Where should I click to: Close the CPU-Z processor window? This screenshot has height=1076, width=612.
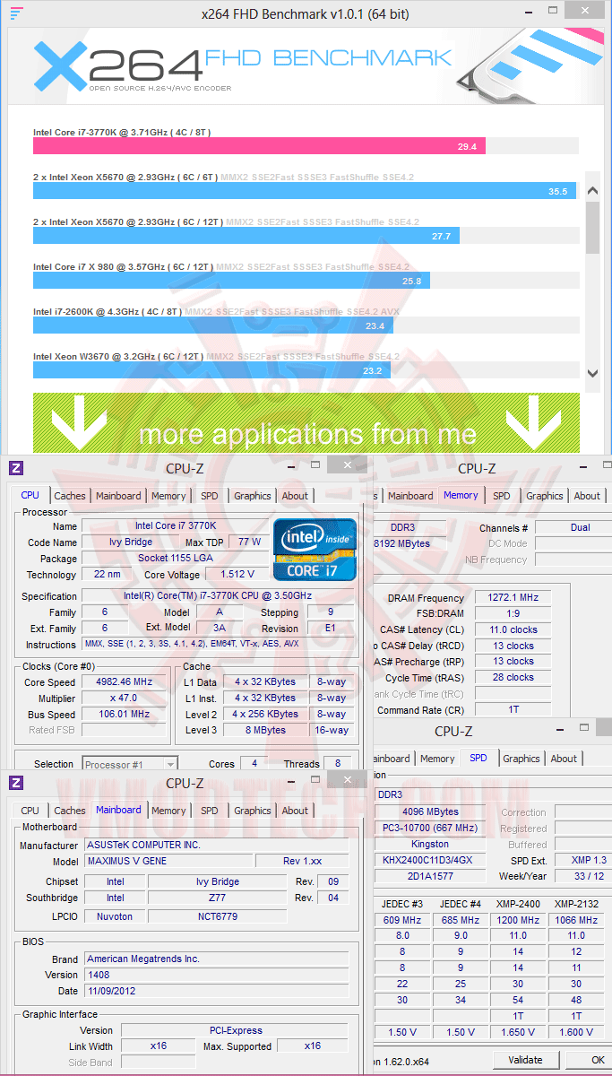pos(346,465)
